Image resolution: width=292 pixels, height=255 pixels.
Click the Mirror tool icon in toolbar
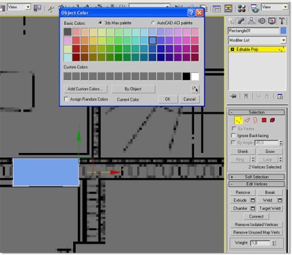[178, 7]
